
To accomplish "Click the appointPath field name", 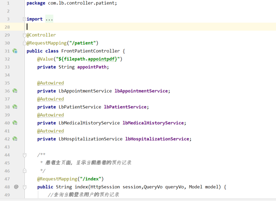I will (x=92, y=67).
